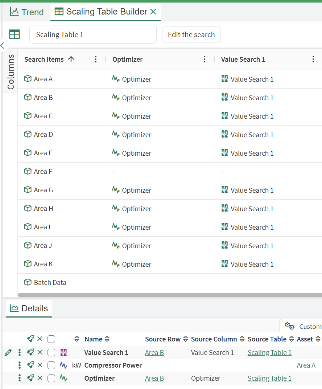Click the Optimizer signal icon in Area K row
Image resolution: width=322 pixels, height=389 pixels.
pyautogui.click(x=116, y=264)
